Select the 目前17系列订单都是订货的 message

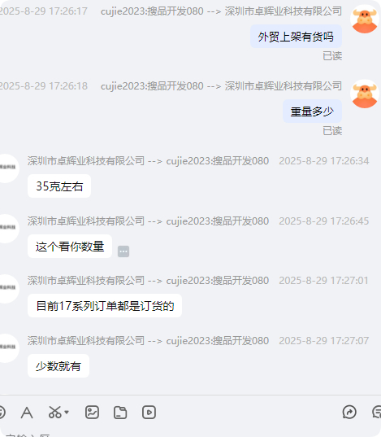(105, 306)
